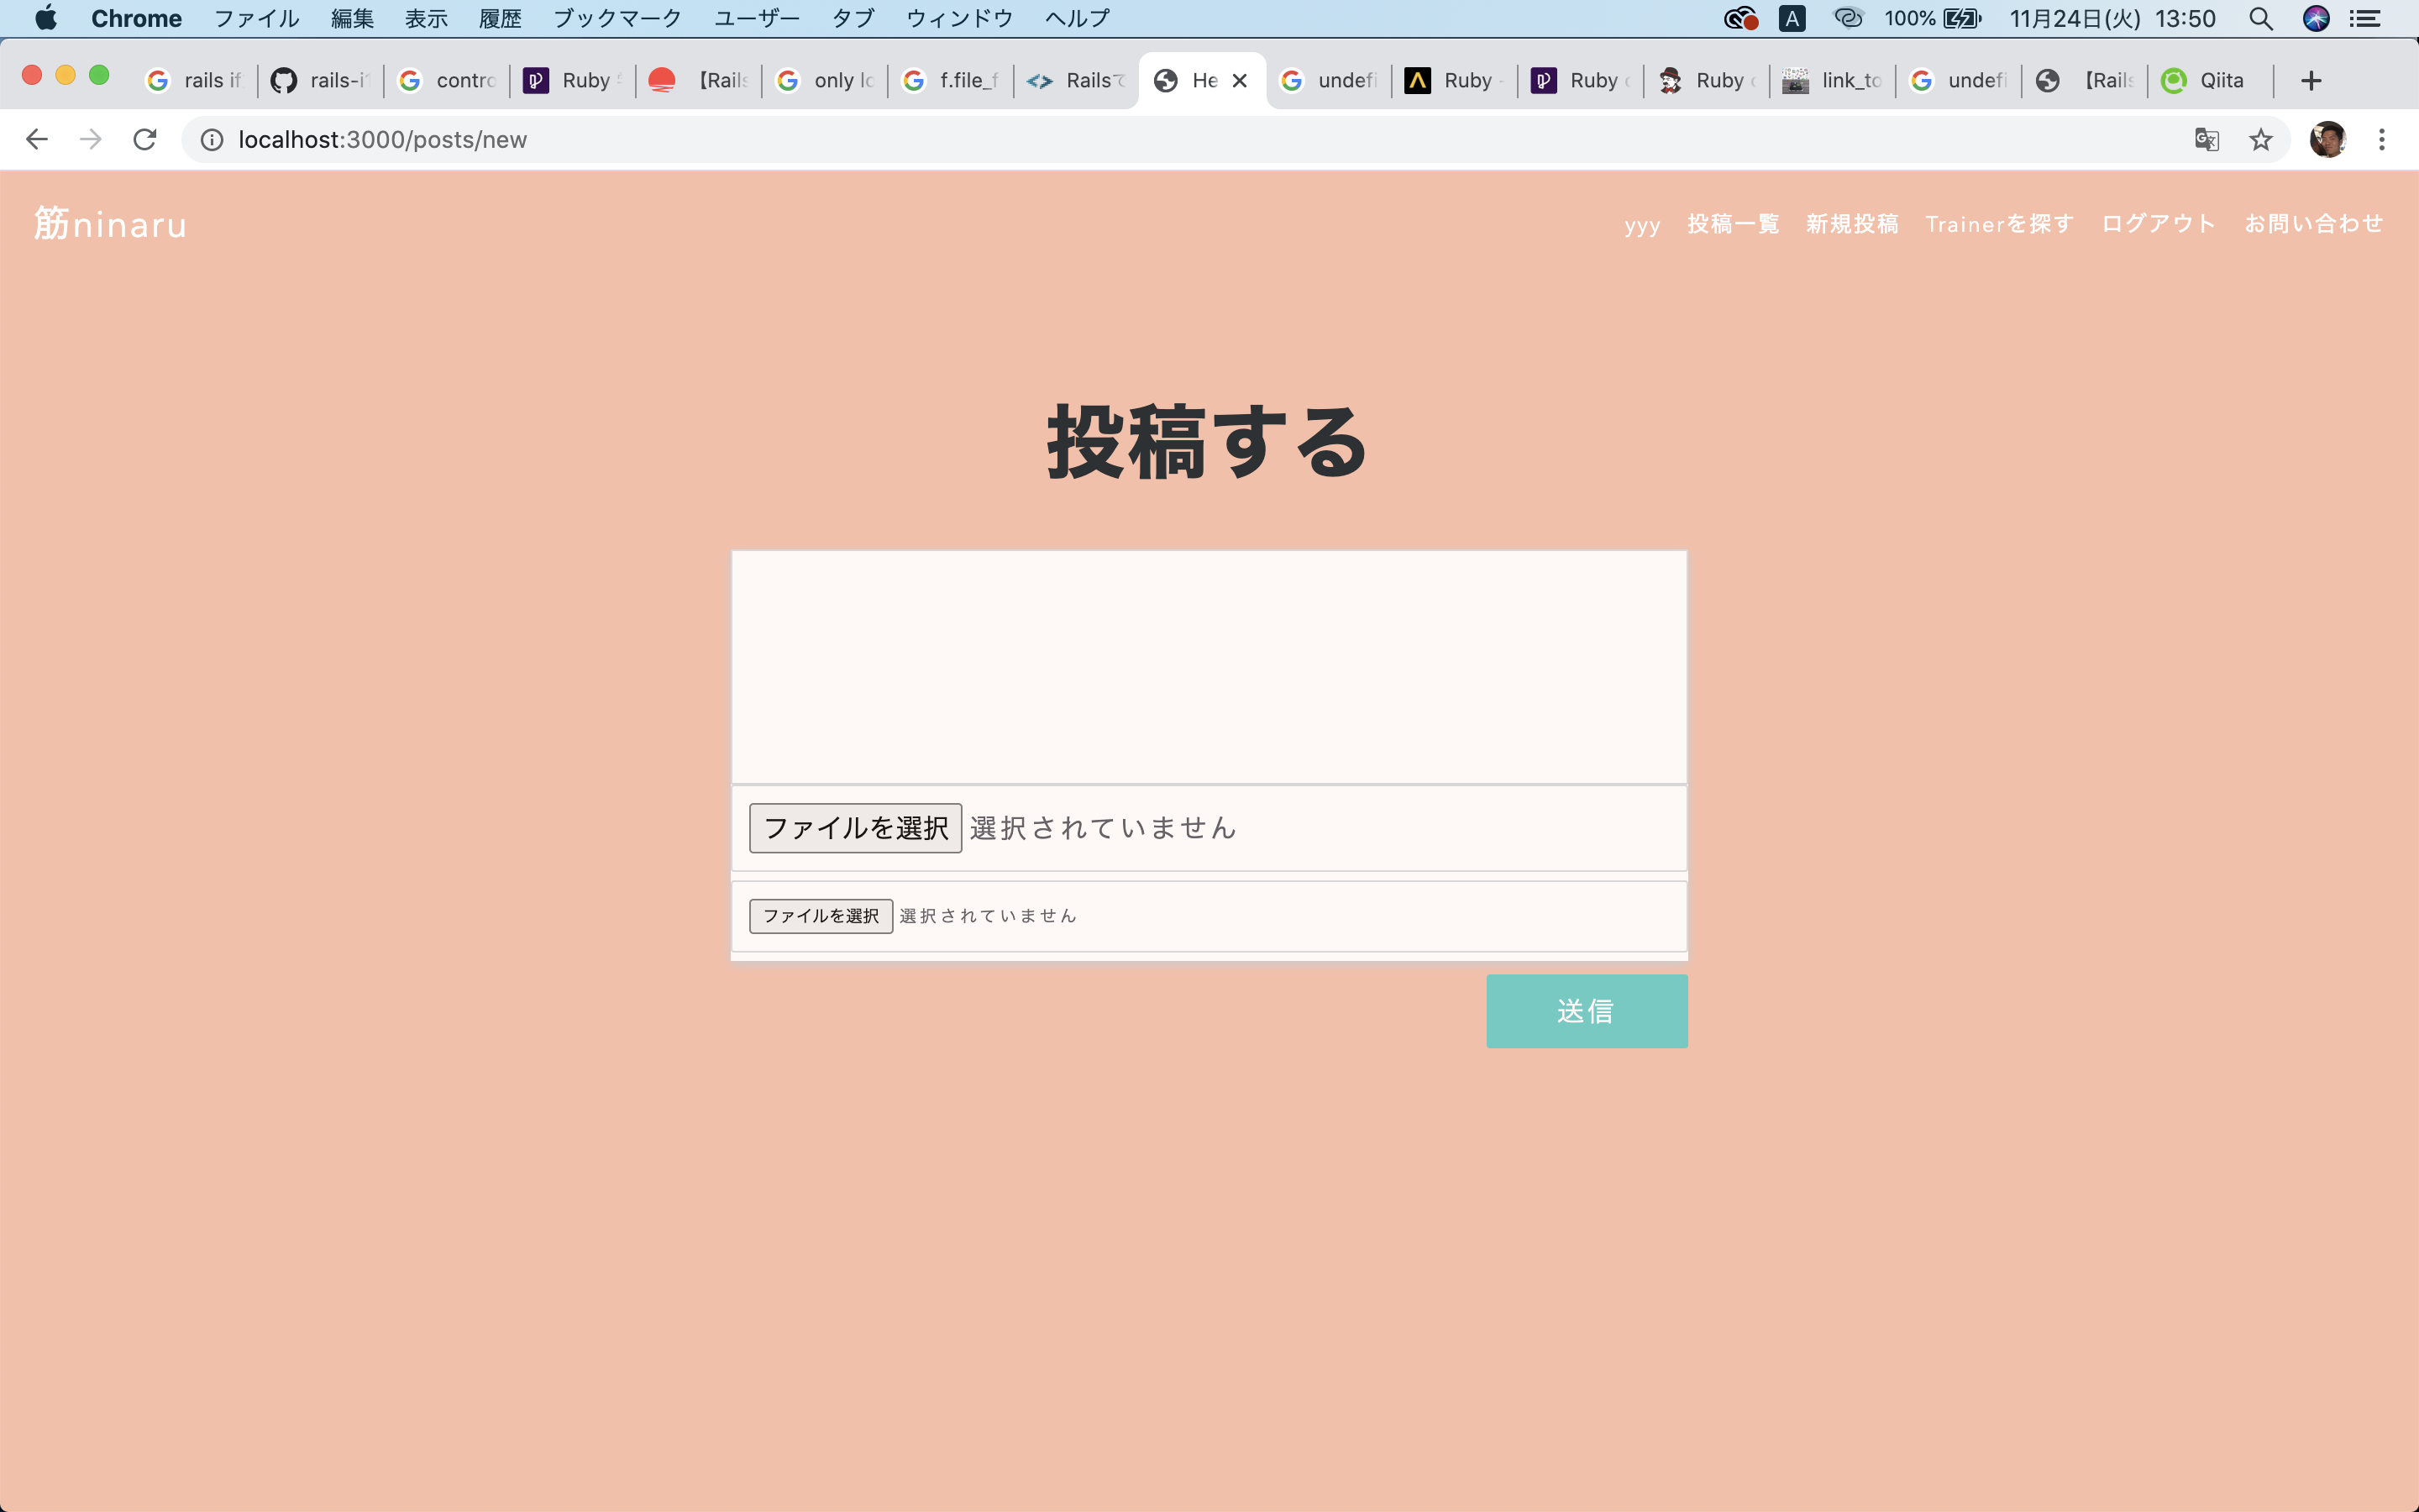The width and height of the screenshot is (2419, 1512).
Task: Open the タブ menu
Action: [x=853, y=18]
